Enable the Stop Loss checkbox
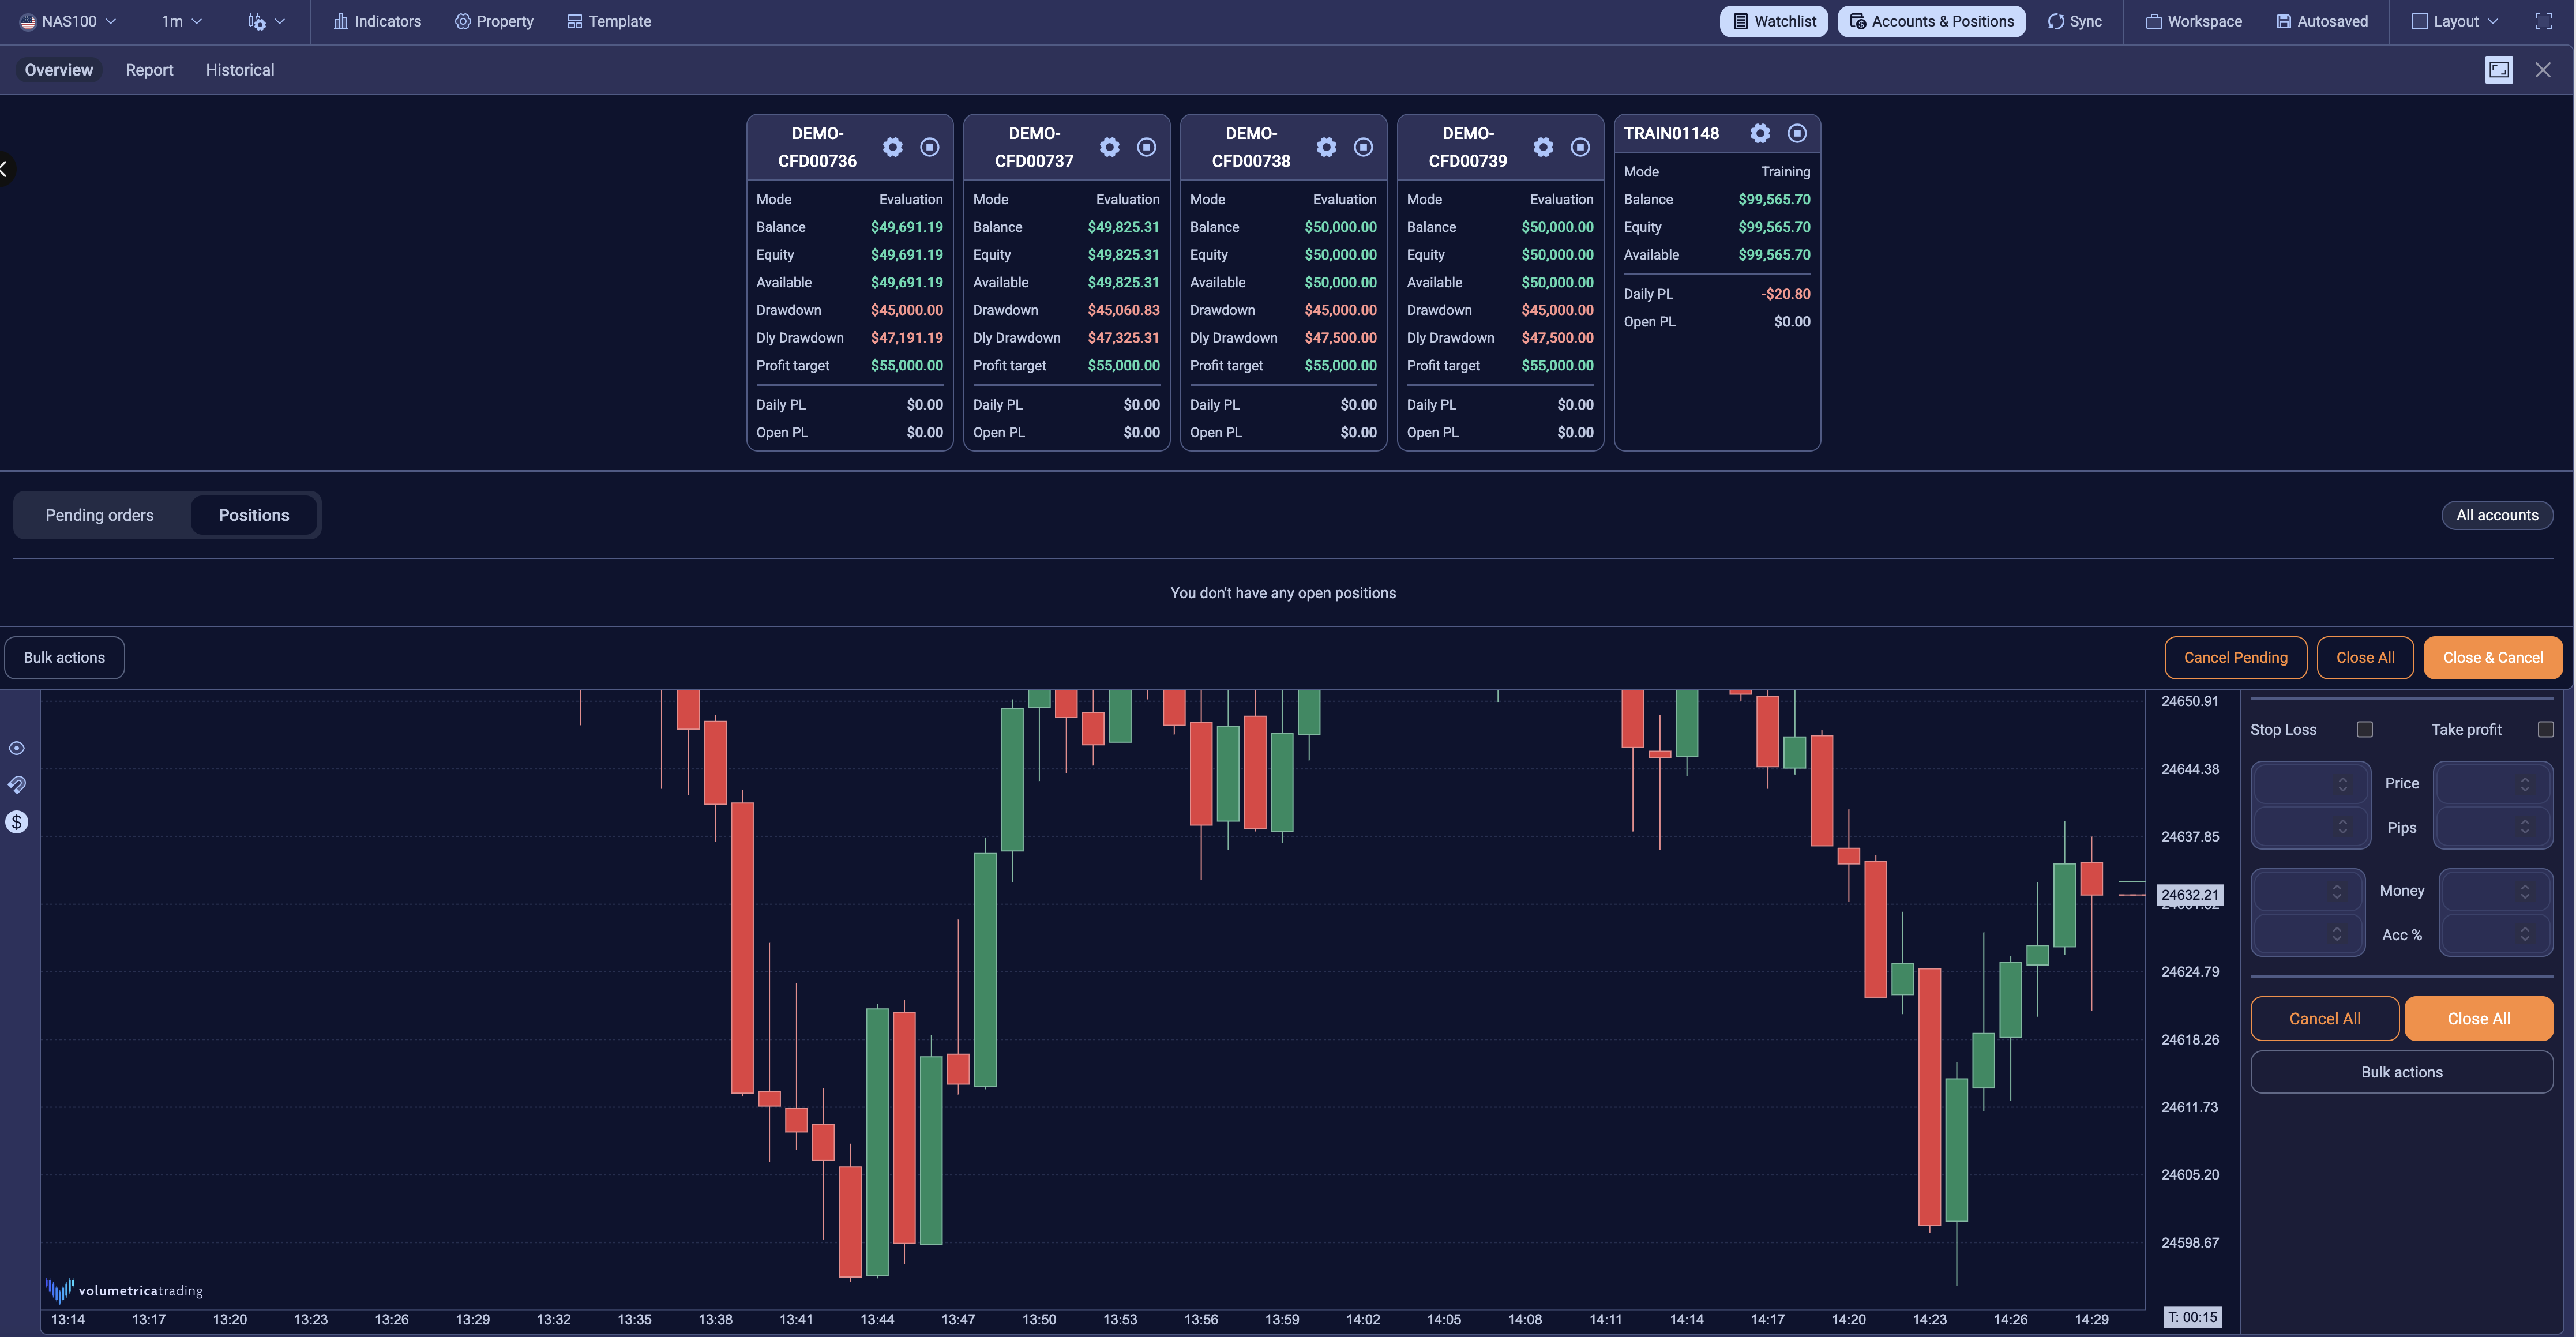This screenshot has height=1337, width=2576. pos(2364,729)
